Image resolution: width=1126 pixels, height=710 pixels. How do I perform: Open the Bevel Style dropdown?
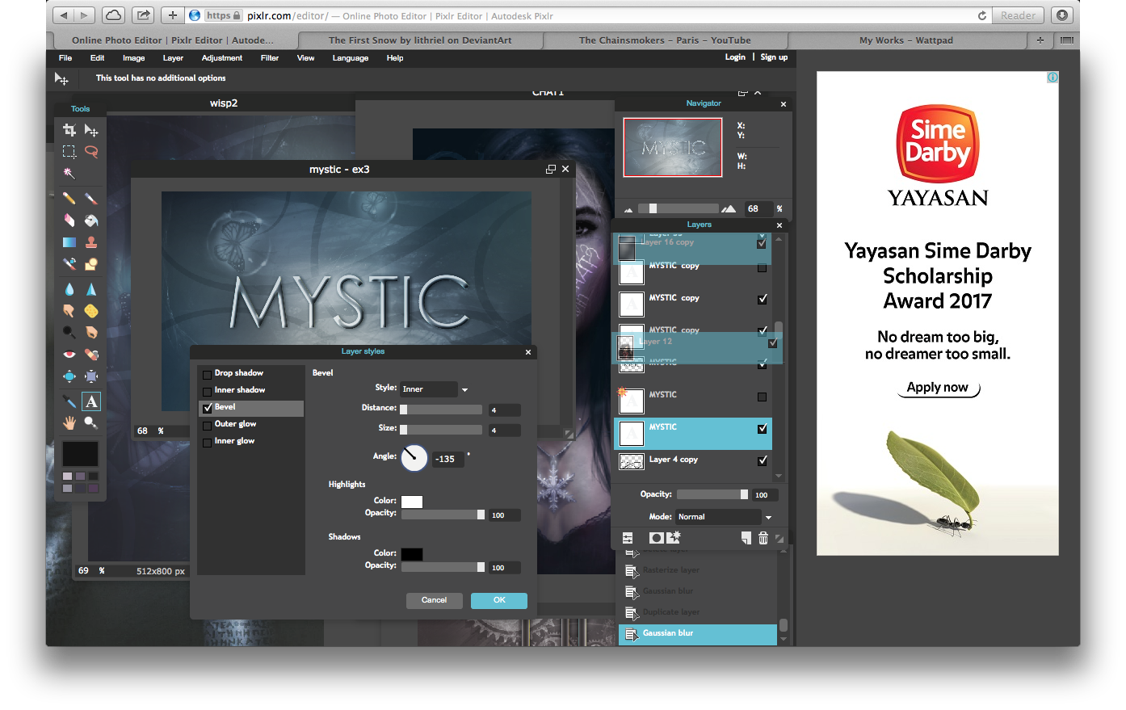click(435, 389)
